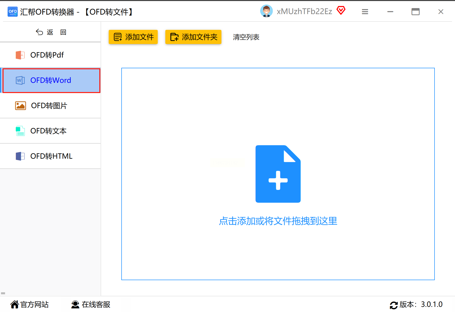Minimize the OFD converter window
Image resolution: width=455 pixels, height=312 pixels.
click(x=390, y=12)
